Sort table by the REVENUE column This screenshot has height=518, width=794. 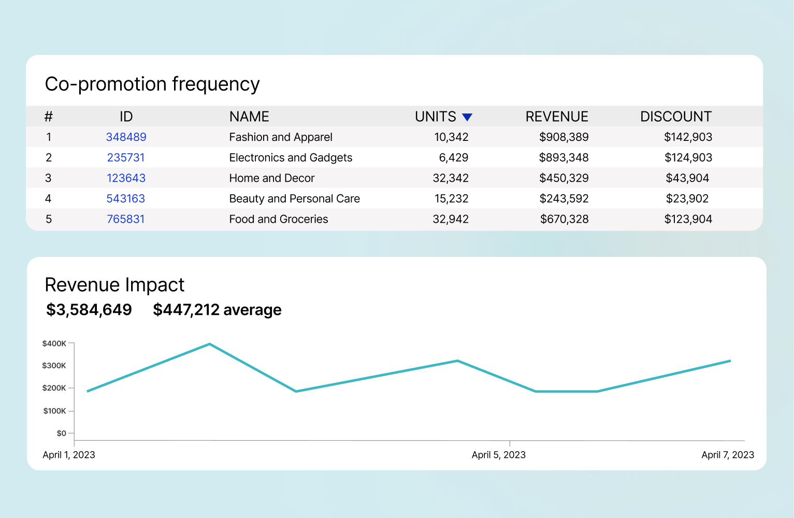click(557, 117)
